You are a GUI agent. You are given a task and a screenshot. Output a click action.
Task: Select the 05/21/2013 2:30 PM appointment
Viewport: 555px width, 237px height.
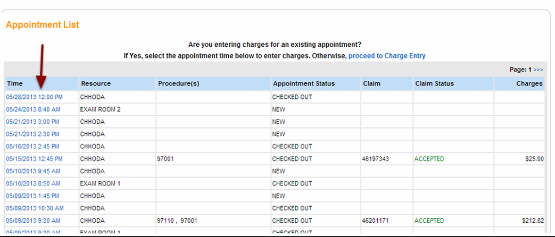[x=32, y=134]
